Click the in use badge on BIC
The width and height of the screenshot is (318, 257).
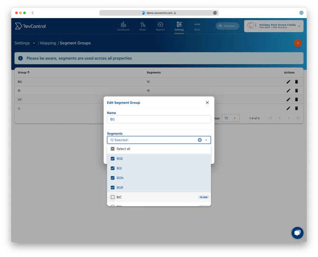(204, 197)
